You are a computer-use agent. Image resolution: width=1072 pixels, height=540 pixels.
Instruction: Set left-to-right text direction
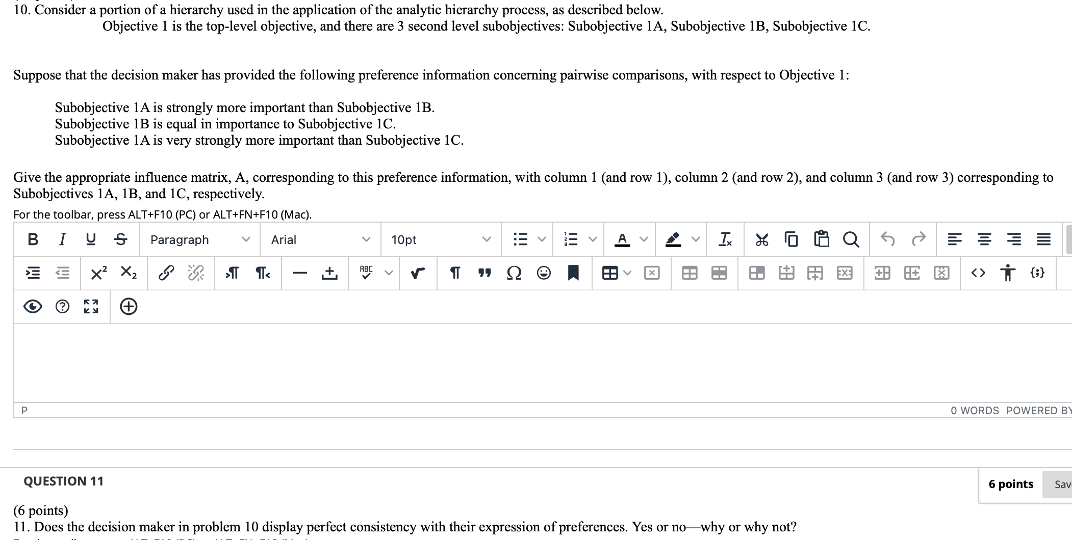[232, 274]
